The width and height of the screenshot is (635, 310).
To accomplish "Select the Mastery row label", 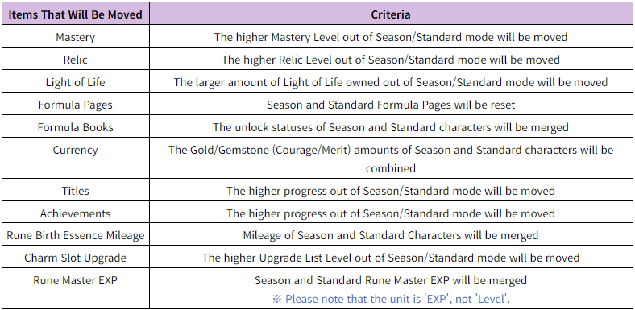I will tap(75, 37).
